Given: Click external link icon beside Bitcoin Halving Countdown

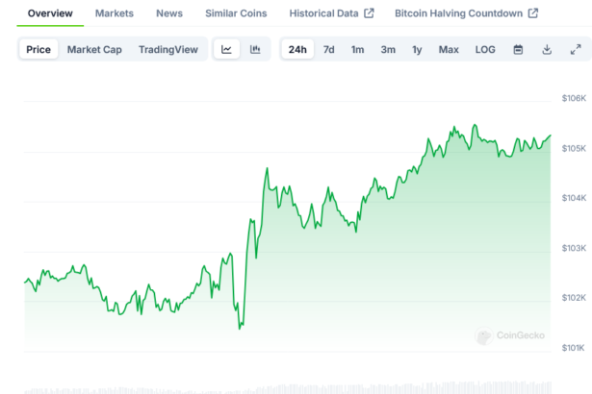Looking at the screenshot, I should tap(532, 13).
